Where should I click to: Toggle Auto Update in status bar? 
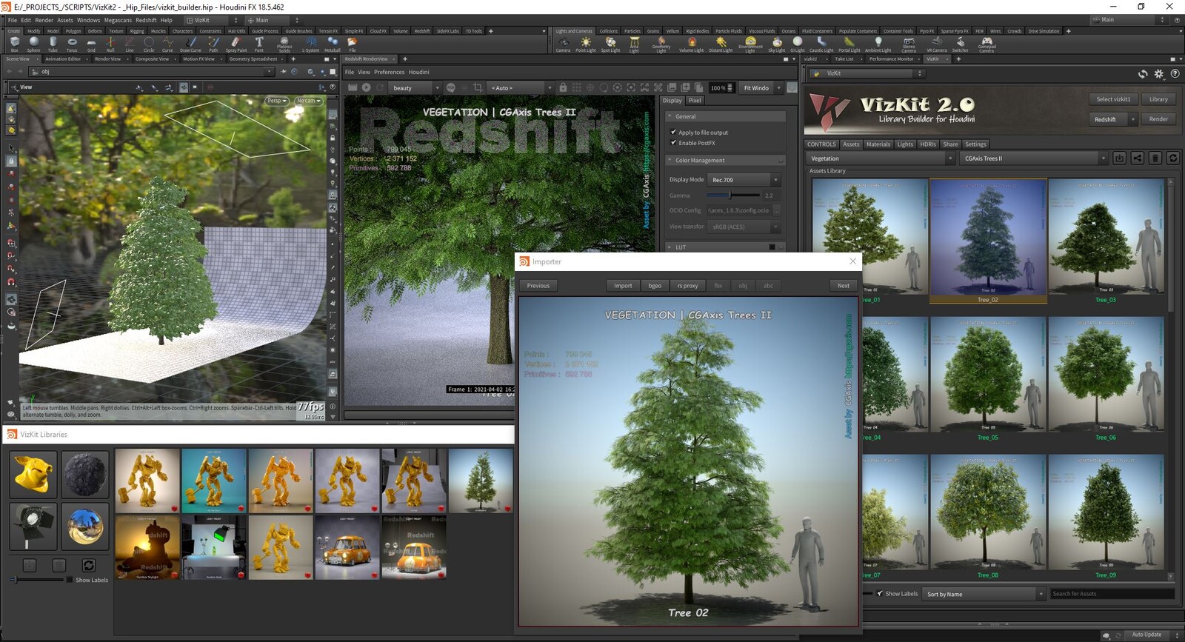click(x=1146, y=635)
